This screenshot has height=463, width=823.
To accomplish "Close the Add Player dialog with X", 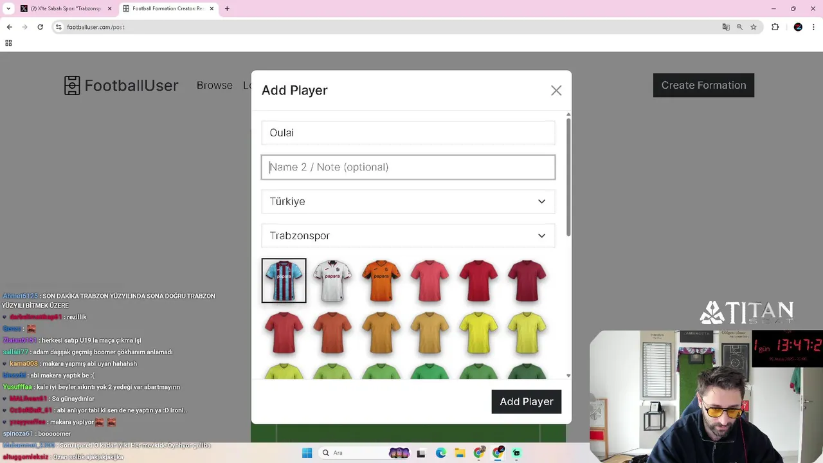I will coord(556,91).
